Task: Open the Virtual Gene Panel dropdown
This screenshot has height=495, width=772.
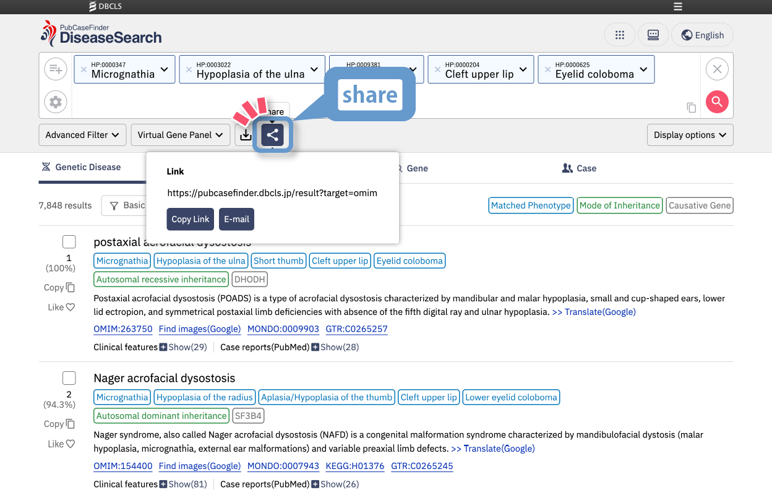Action: coord(180,135)
